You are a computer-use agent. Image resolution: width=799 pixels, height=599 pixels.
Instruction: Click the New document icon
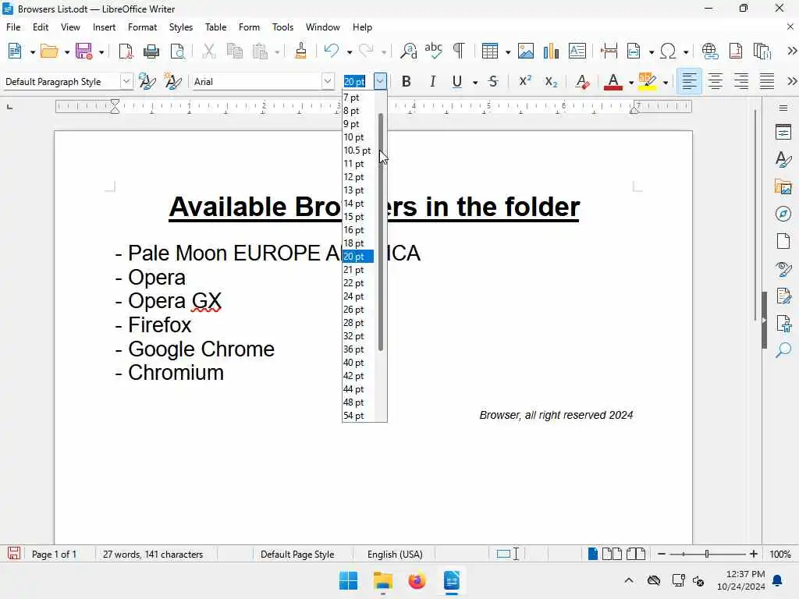(x=16, y=51)
